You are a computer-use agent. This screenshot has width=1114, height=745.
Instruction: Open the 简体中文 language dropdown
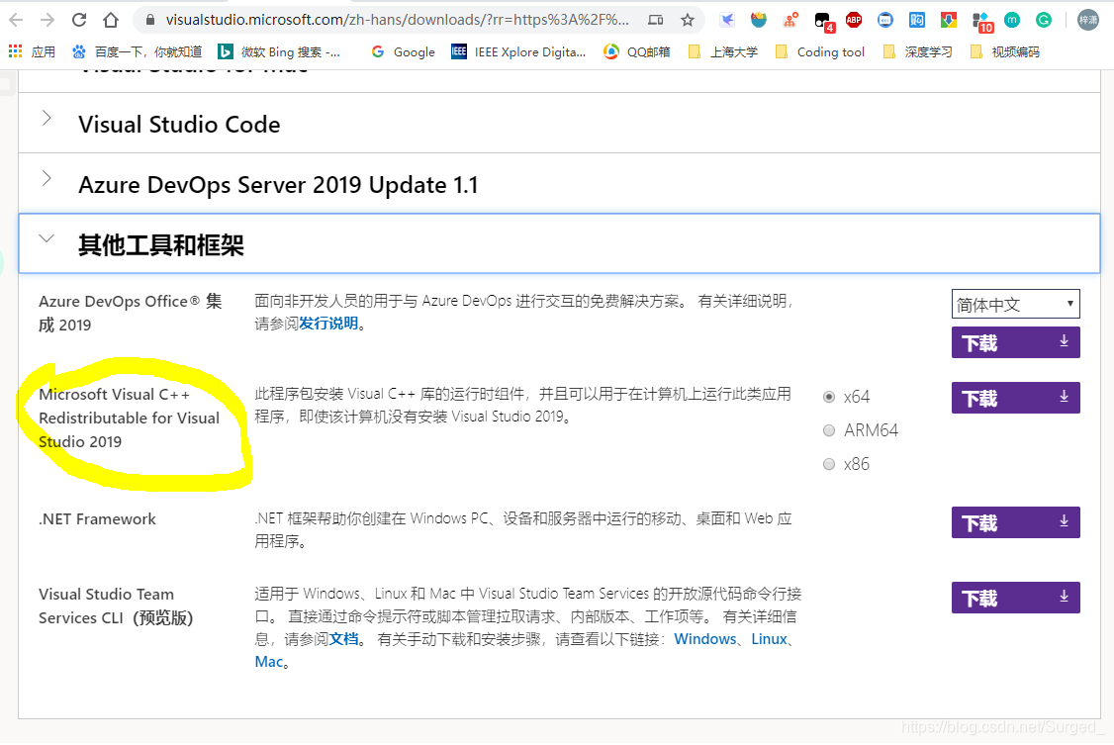[x=1015, y=304]
